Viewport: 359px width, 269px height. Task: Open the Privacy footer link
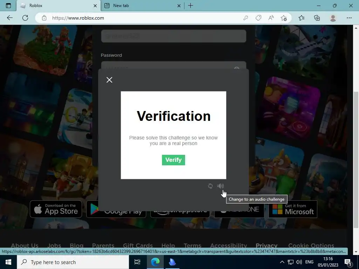[x=266, y=246]
